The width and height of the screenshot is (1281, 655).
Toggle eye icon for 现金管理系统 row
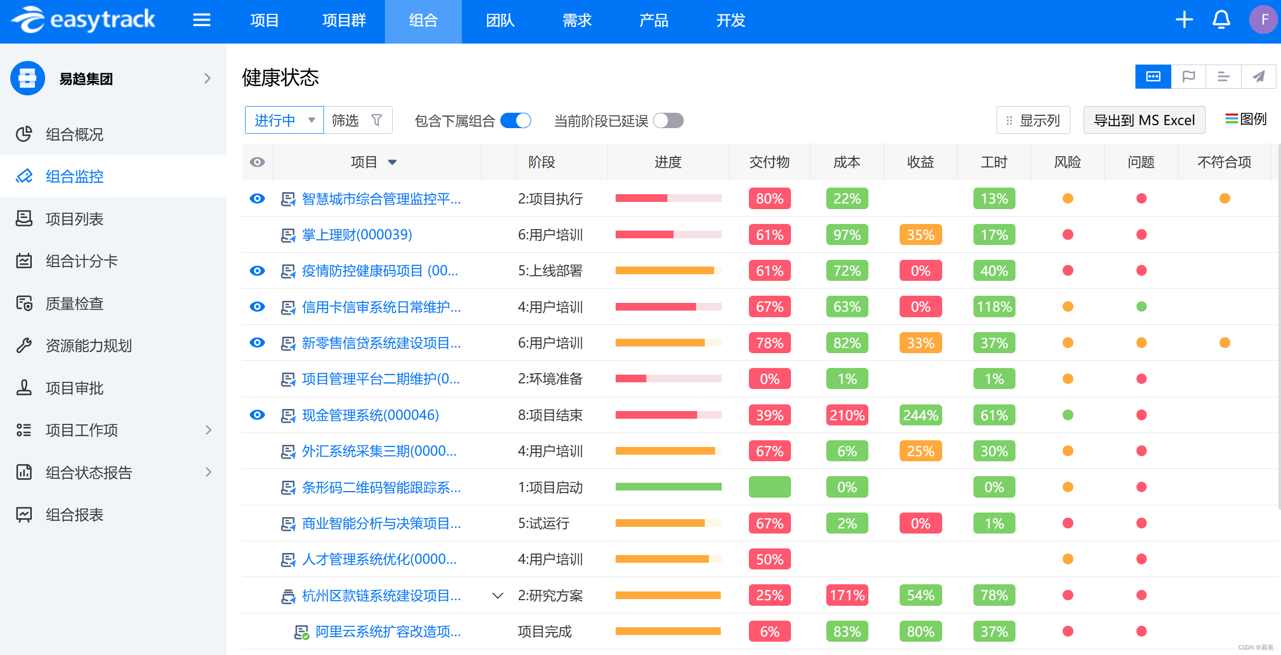coord(257,415)
